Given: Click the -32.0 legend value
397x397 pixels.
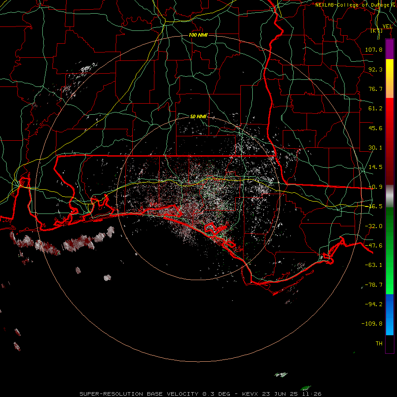Looking at the screenshot, I should [374, 226].
